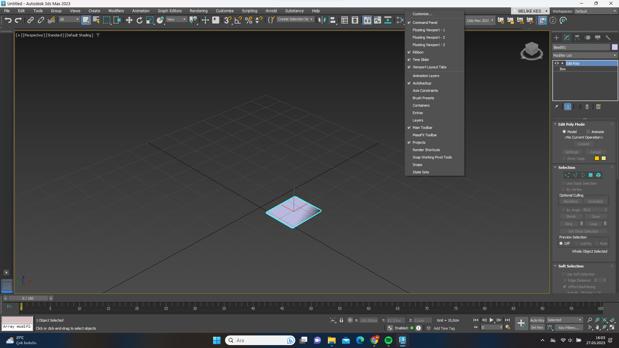Click the Box001 object color swatch
This screenshot has height=348, width=619.
click(614, 47)
